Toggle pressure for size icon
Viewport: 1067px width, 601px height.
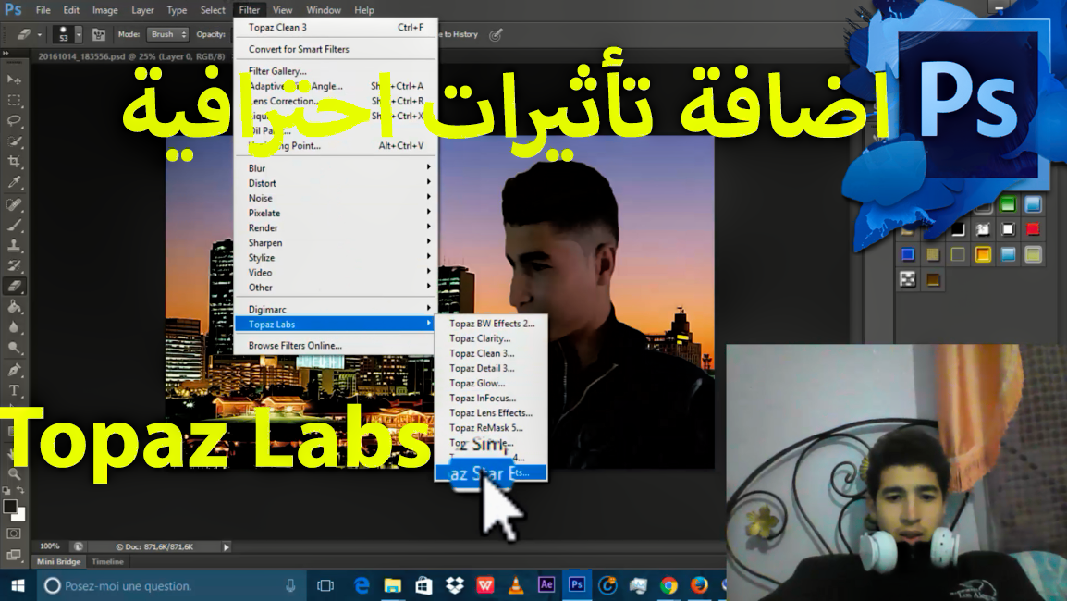click(497, 34)
